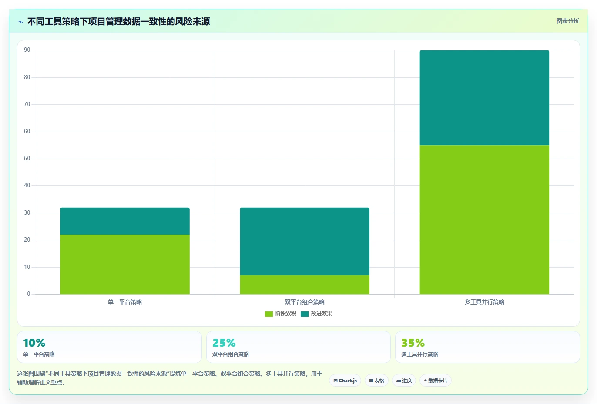Click the 双平台组合策略 x-axis label
The width and height of the screenshot is (597, 404).
305,302
